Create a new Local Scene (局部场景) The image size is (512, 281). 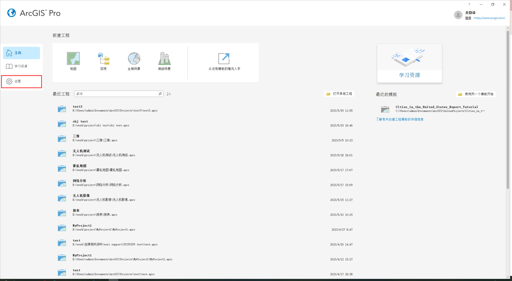click(x=164, y=61)
